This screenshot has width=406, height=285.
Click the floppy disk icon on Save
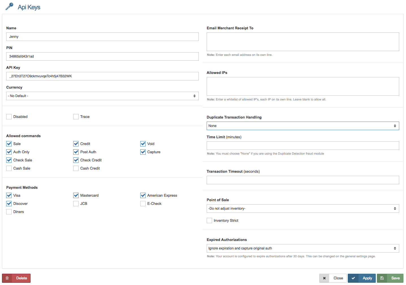382,278
